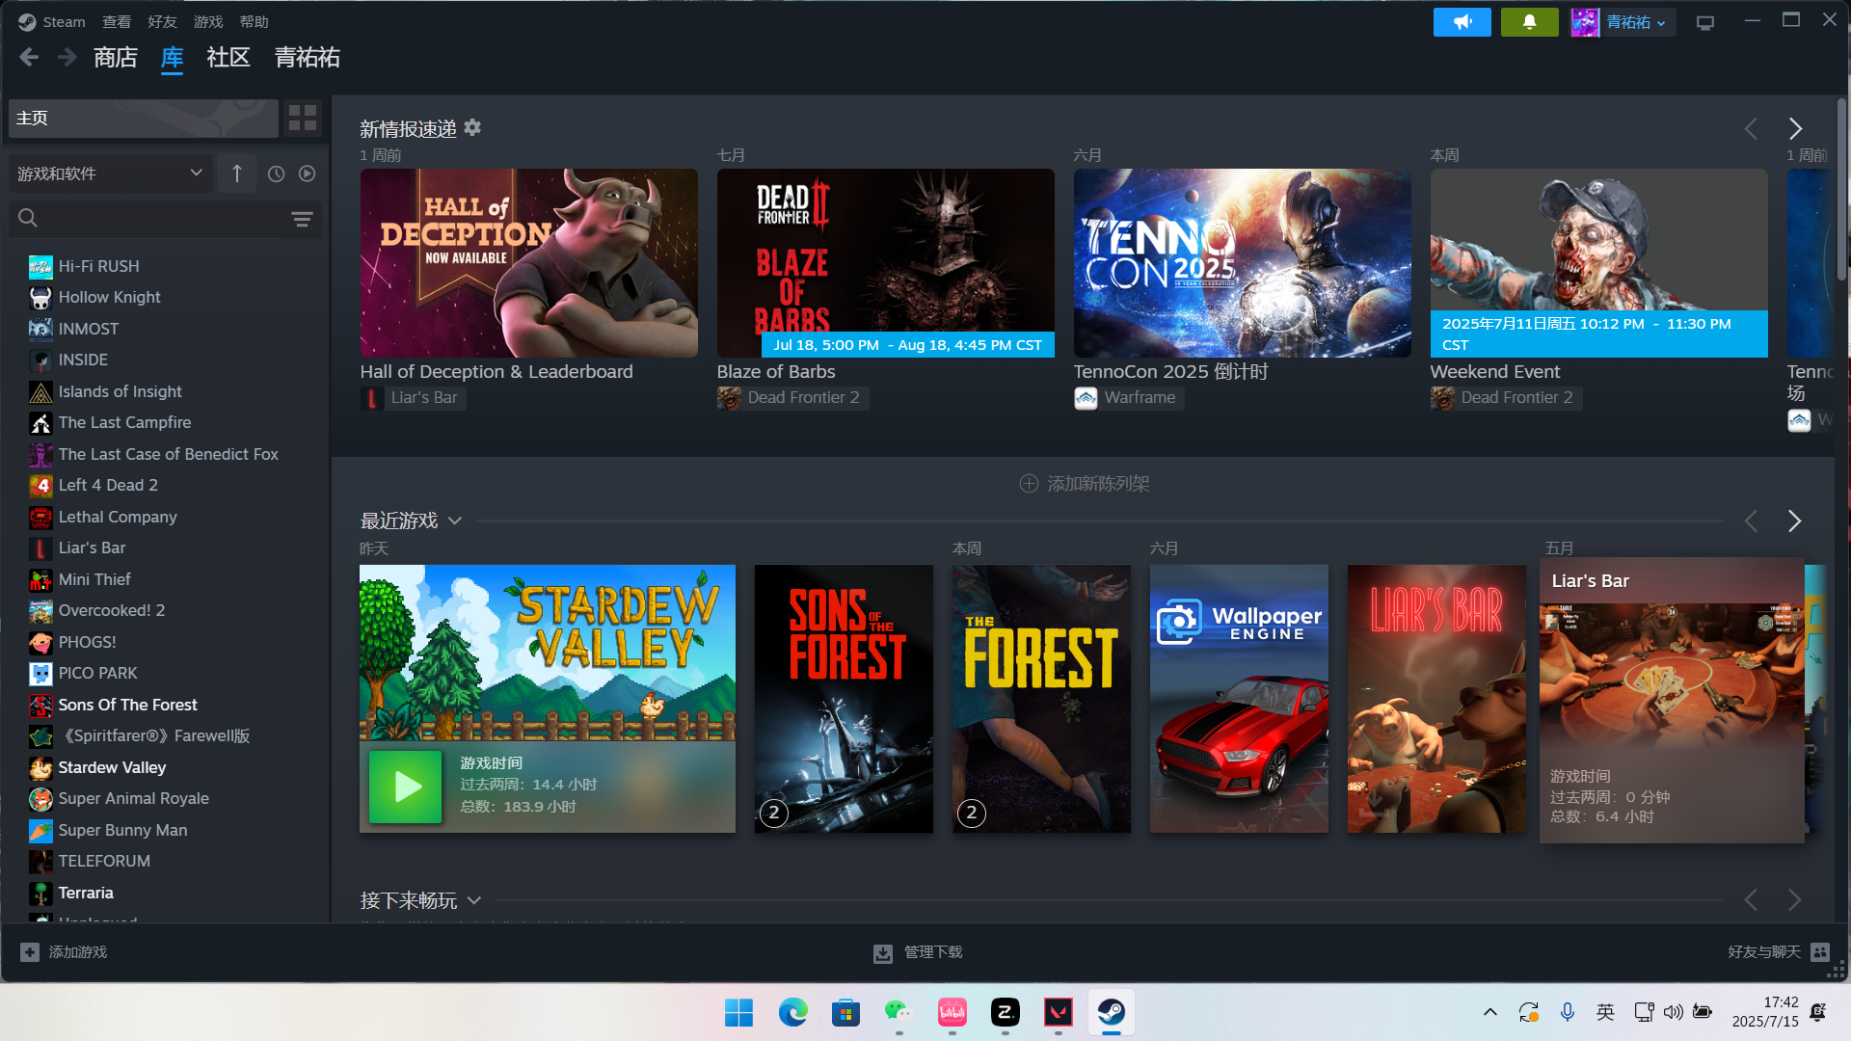Open advanced filter options icon

pyautogui.click(x=302, y=219)
